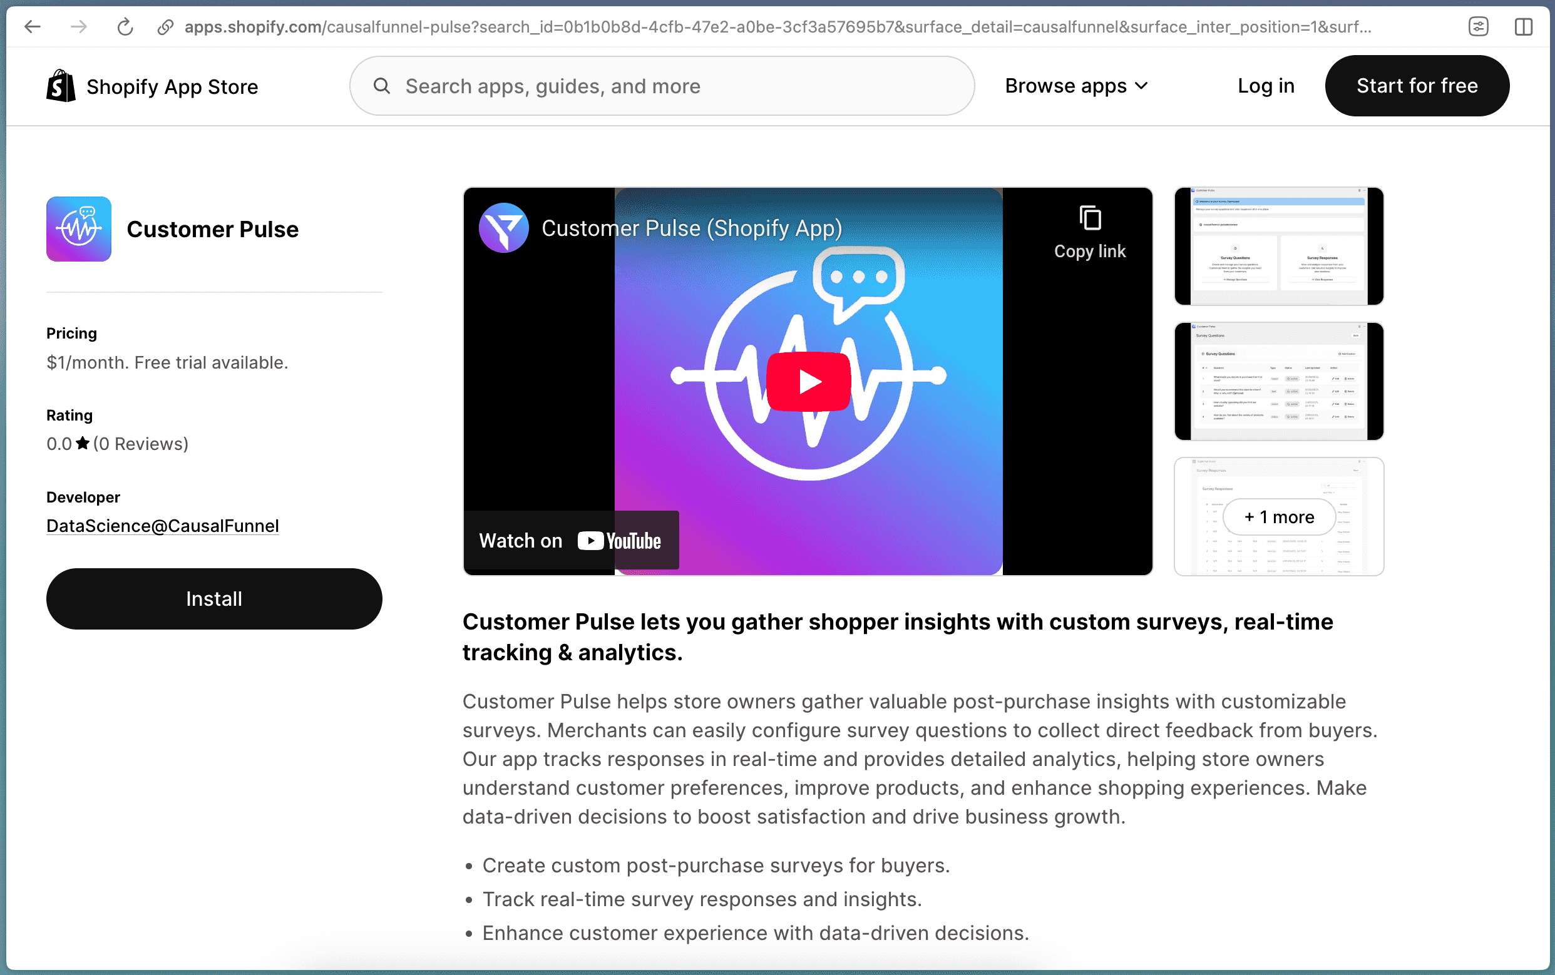This screenshot has width=1555, height=975.
Task: Click inside the apps search field
Action: coord(645,86)
